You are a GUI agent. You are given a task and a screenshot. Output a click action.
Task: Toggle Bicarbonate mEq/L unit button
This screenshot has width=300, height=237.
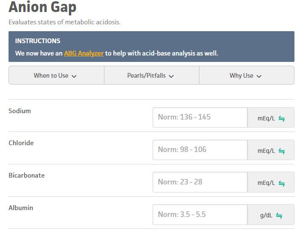(x=271, y=182)
